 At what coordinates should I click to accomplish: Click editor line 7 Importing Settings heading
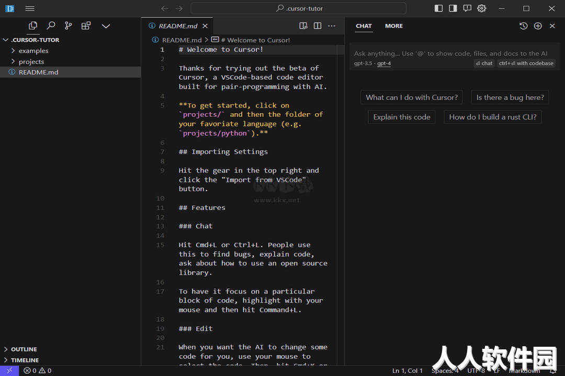pyautogui.click(x=223, y=152)
